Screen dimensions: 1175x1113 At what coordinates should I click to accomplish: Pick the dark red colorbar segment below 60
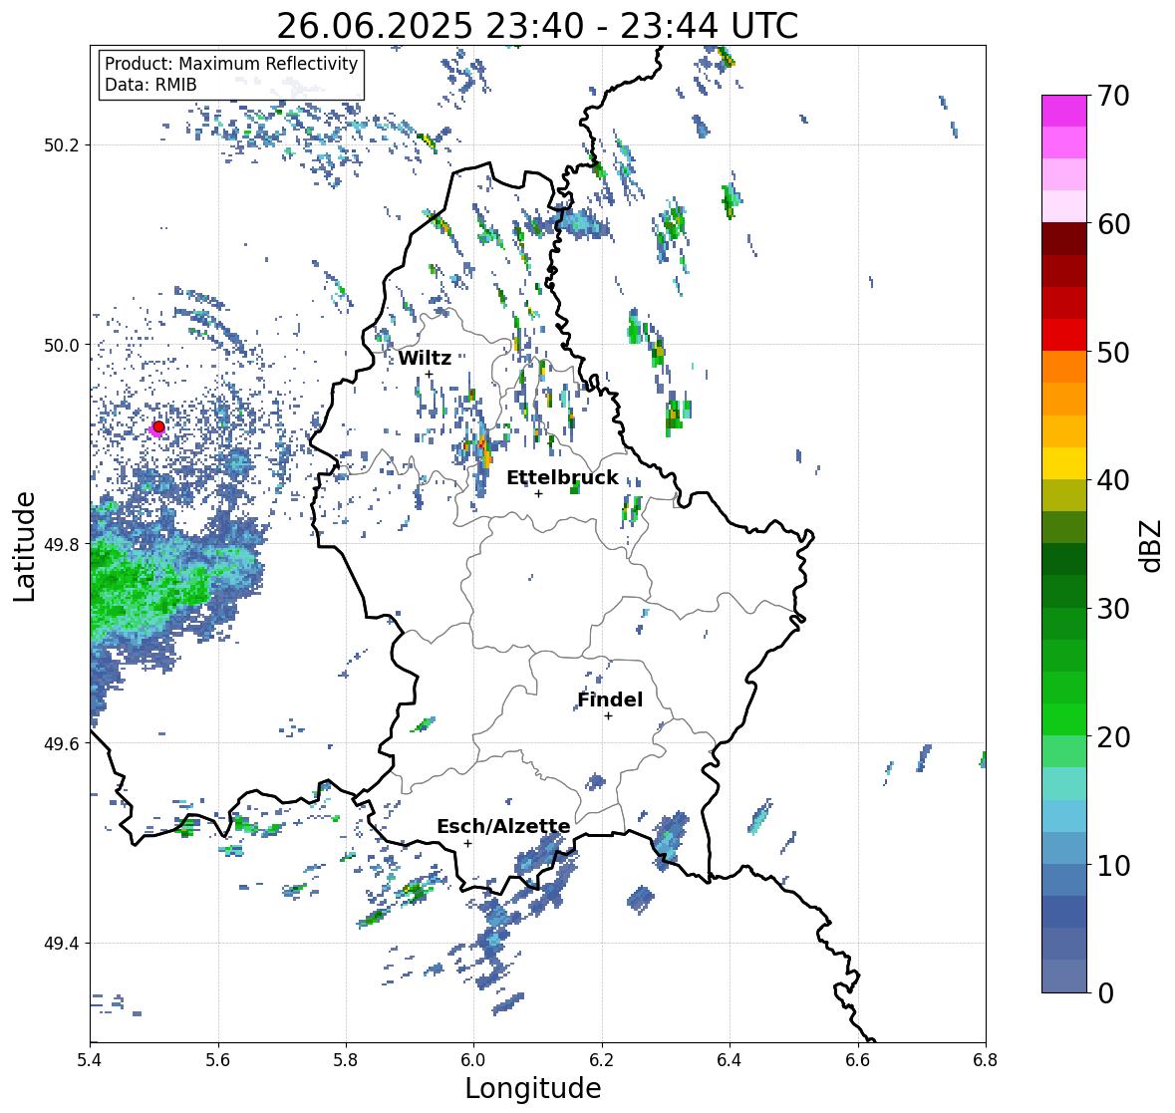coord(1064,239)
